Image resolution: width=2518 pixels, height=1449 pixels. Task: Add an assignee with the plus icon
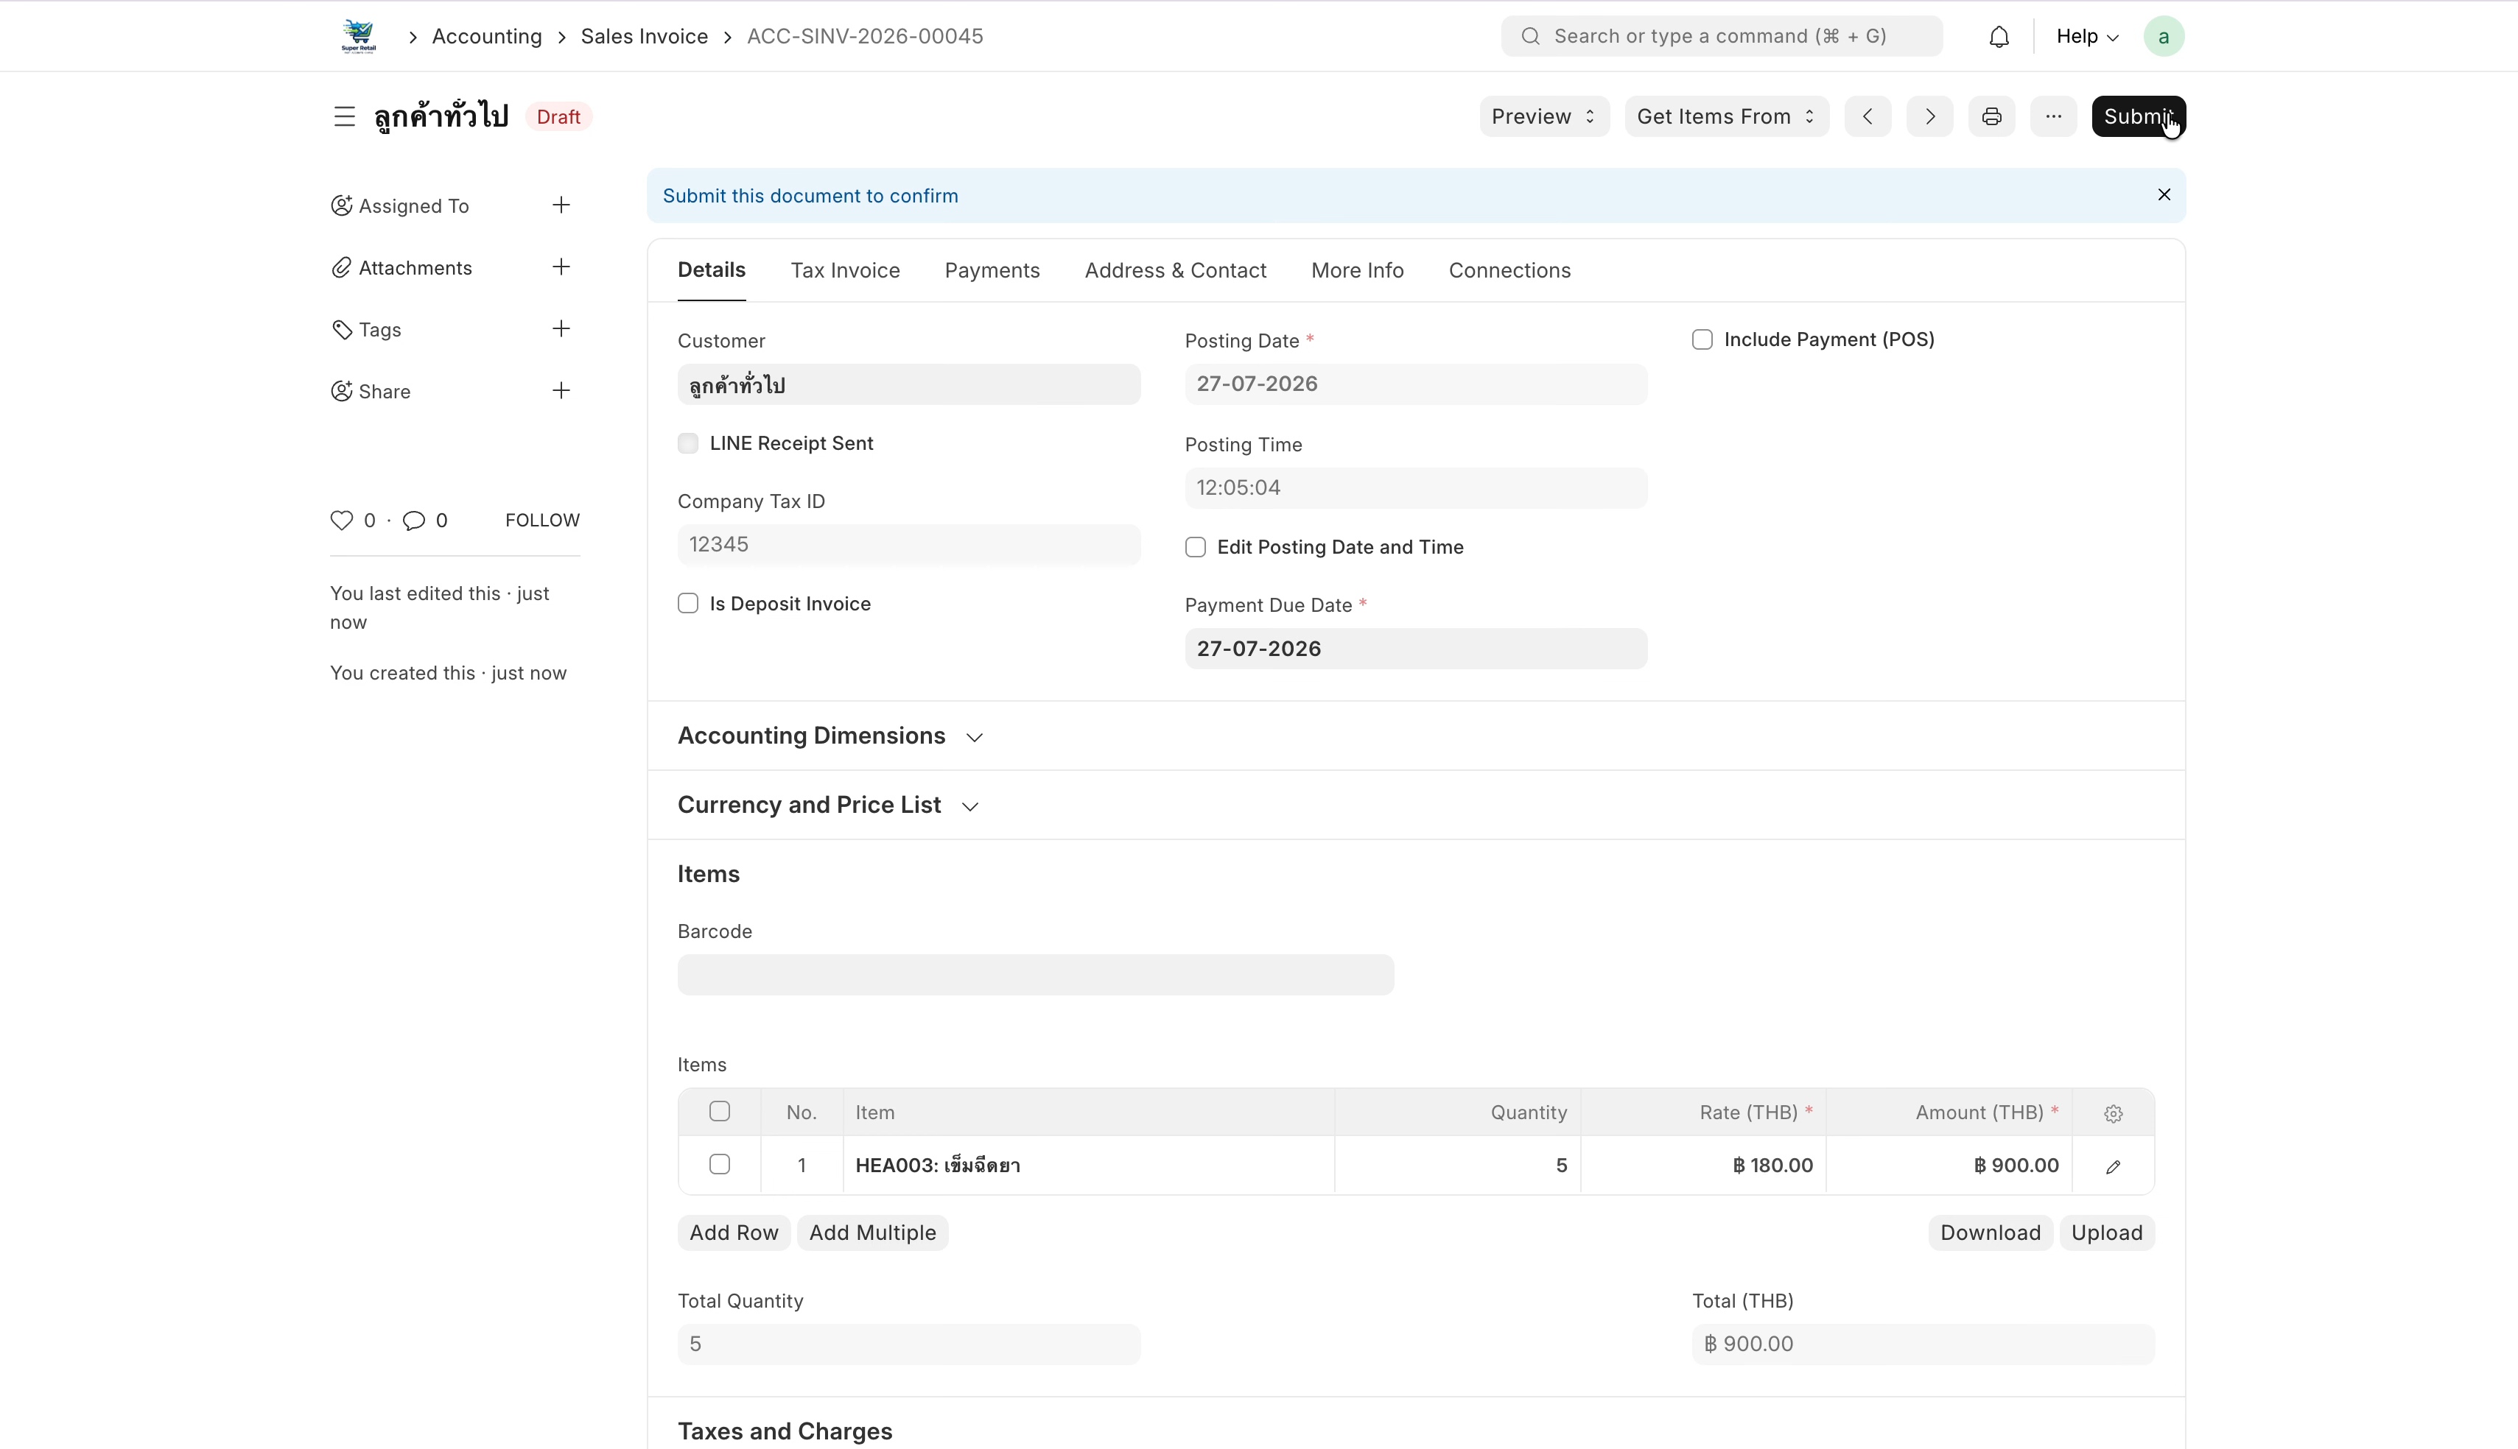[561, 205]
